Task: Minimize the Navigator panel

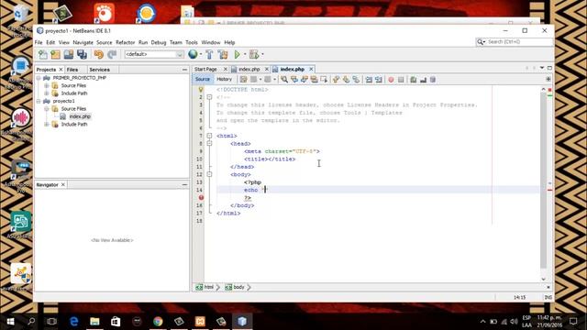Action: pos(184,185)
